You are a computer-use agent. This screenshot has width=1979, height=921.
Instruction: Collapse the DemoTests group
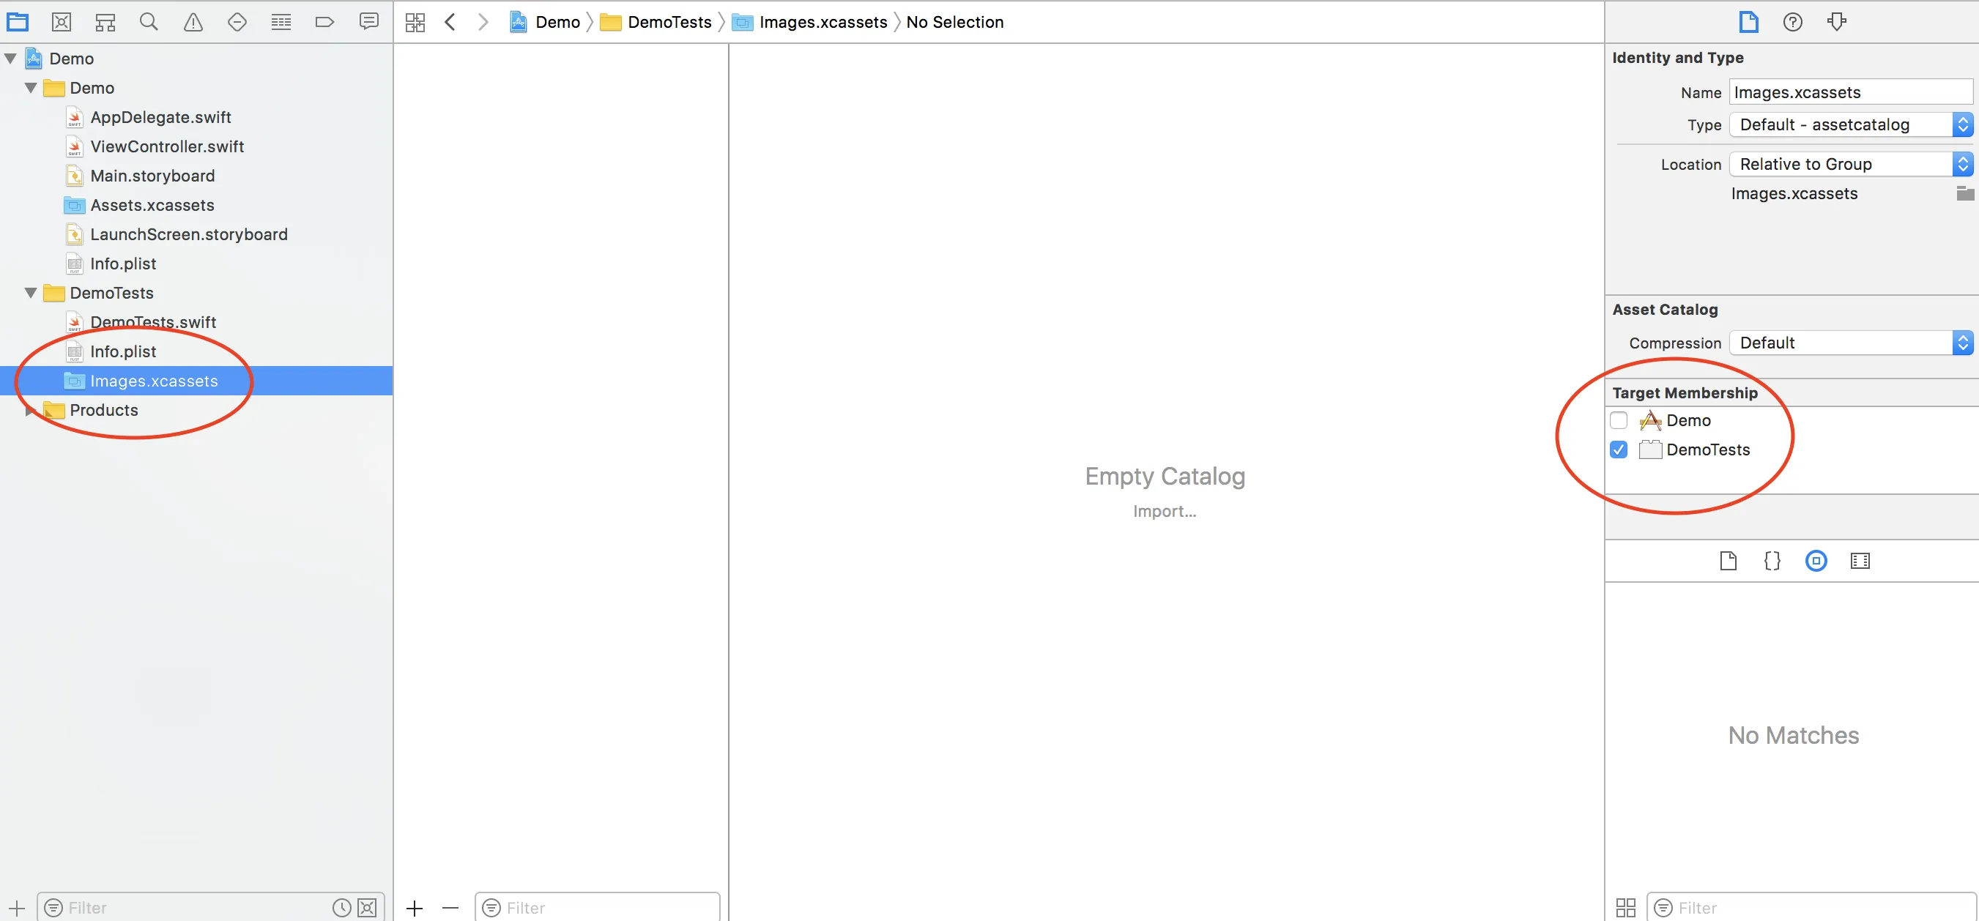[x=30, y=293]
